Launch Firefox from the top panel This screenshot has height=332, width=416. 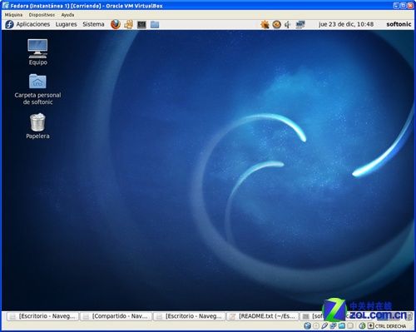(116, 24)
